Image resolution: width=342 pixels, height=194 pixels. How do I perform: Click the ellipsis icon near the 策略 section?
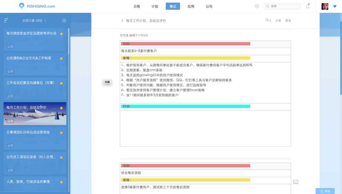[295, 181]
